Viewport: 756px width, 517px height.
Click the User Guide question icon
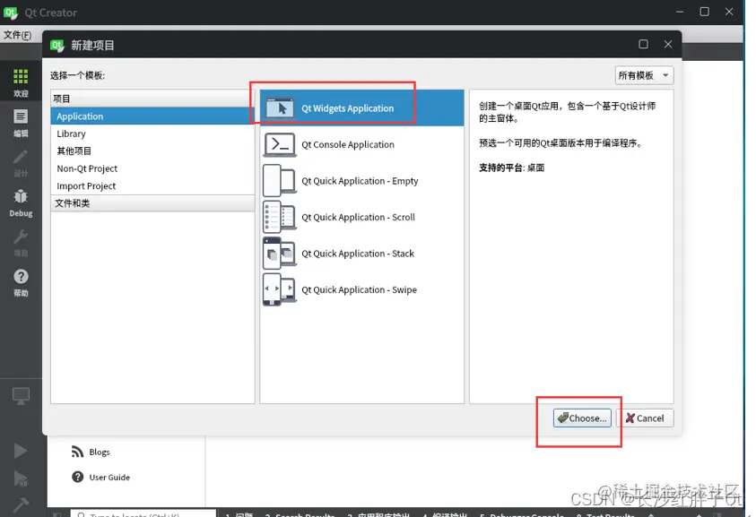tap(77, 477)
